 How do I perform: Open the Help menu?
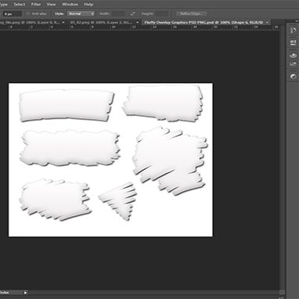[x=88, y=4]
